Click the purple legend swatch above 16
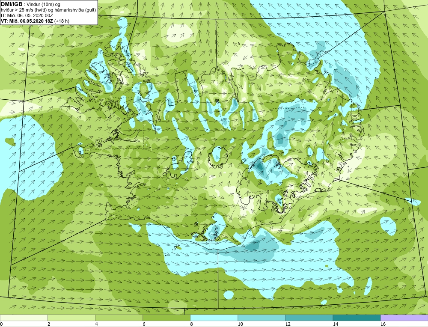Screen dimensions: 428x327 (404, 318)
